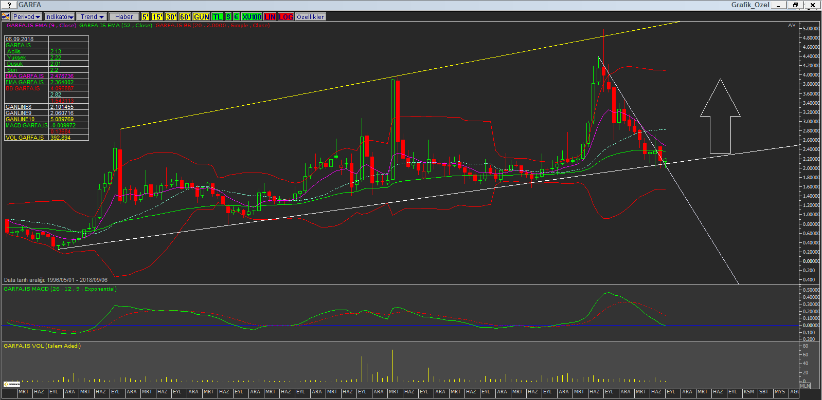
Task: Click the Acilis value 2.13
Action: [56, 51]
